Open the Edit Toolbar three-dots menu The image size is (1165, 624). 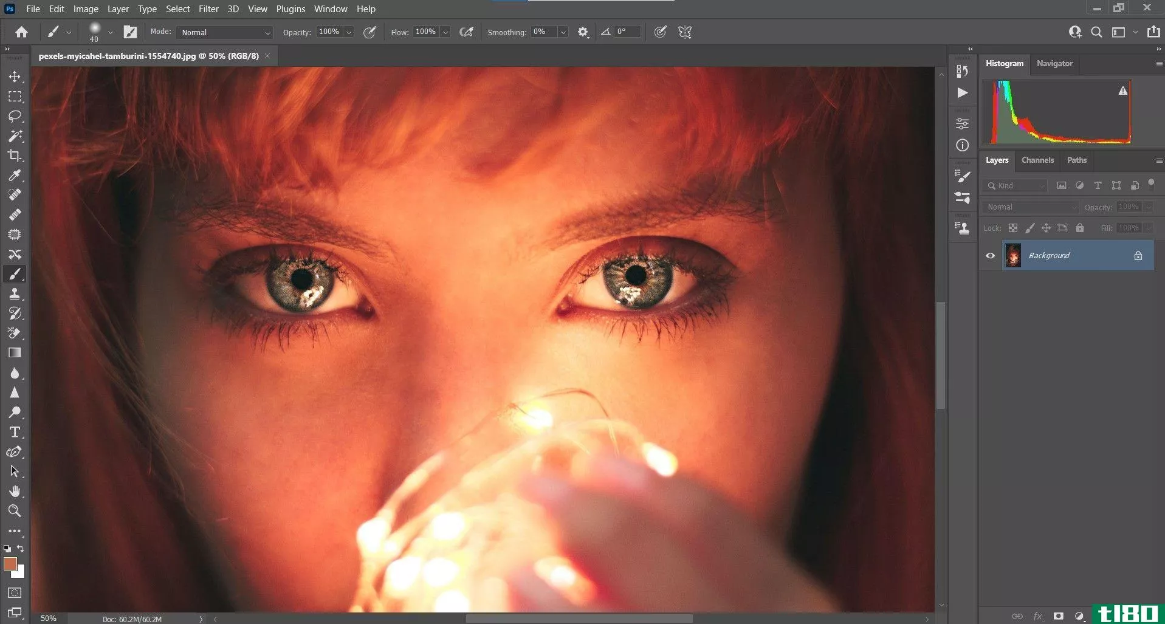click(x=15, y=531)
